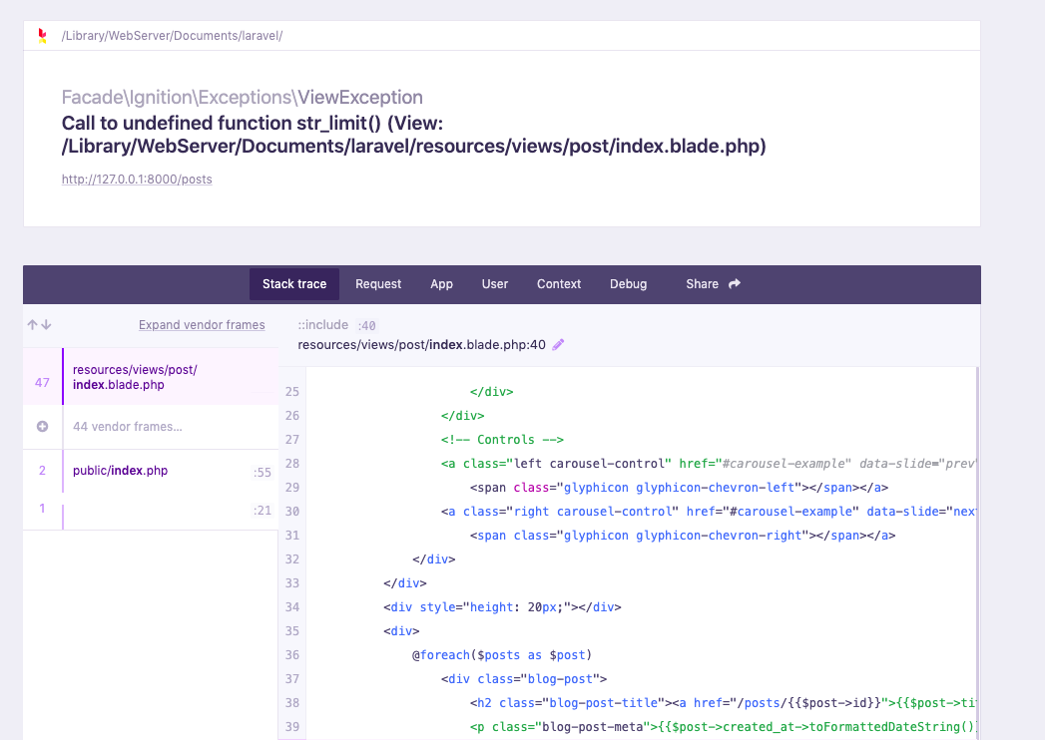This screenshot has height=740, width=1045.
Task: Click the Share button
Action: tap(713, 284)
